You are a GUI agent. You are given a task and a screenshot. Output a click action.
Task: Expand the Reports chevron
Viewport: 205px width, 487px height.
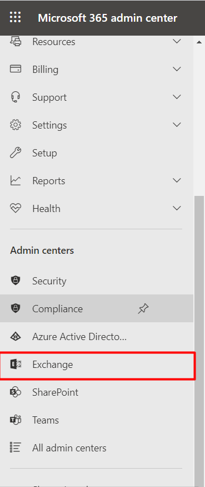[177, 180]
